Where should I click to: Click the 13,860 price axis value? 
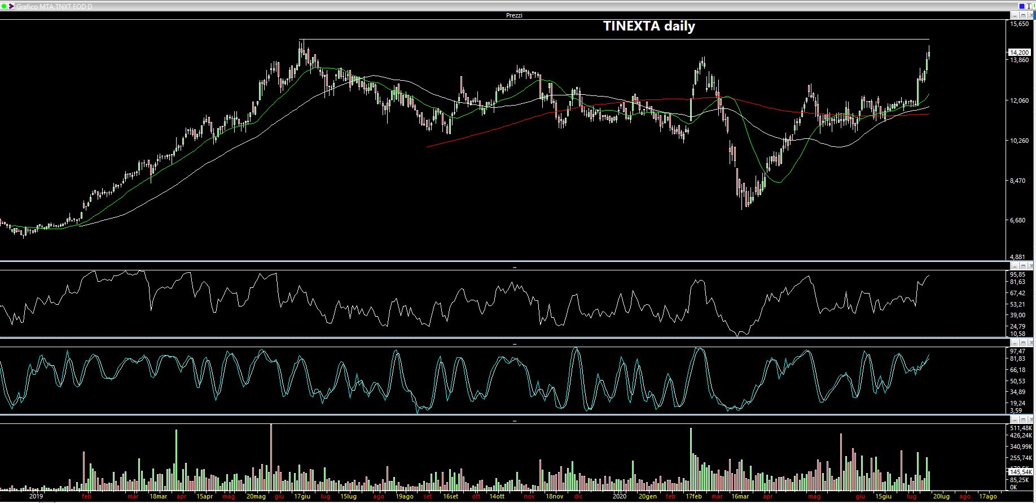coord(1019,60)
